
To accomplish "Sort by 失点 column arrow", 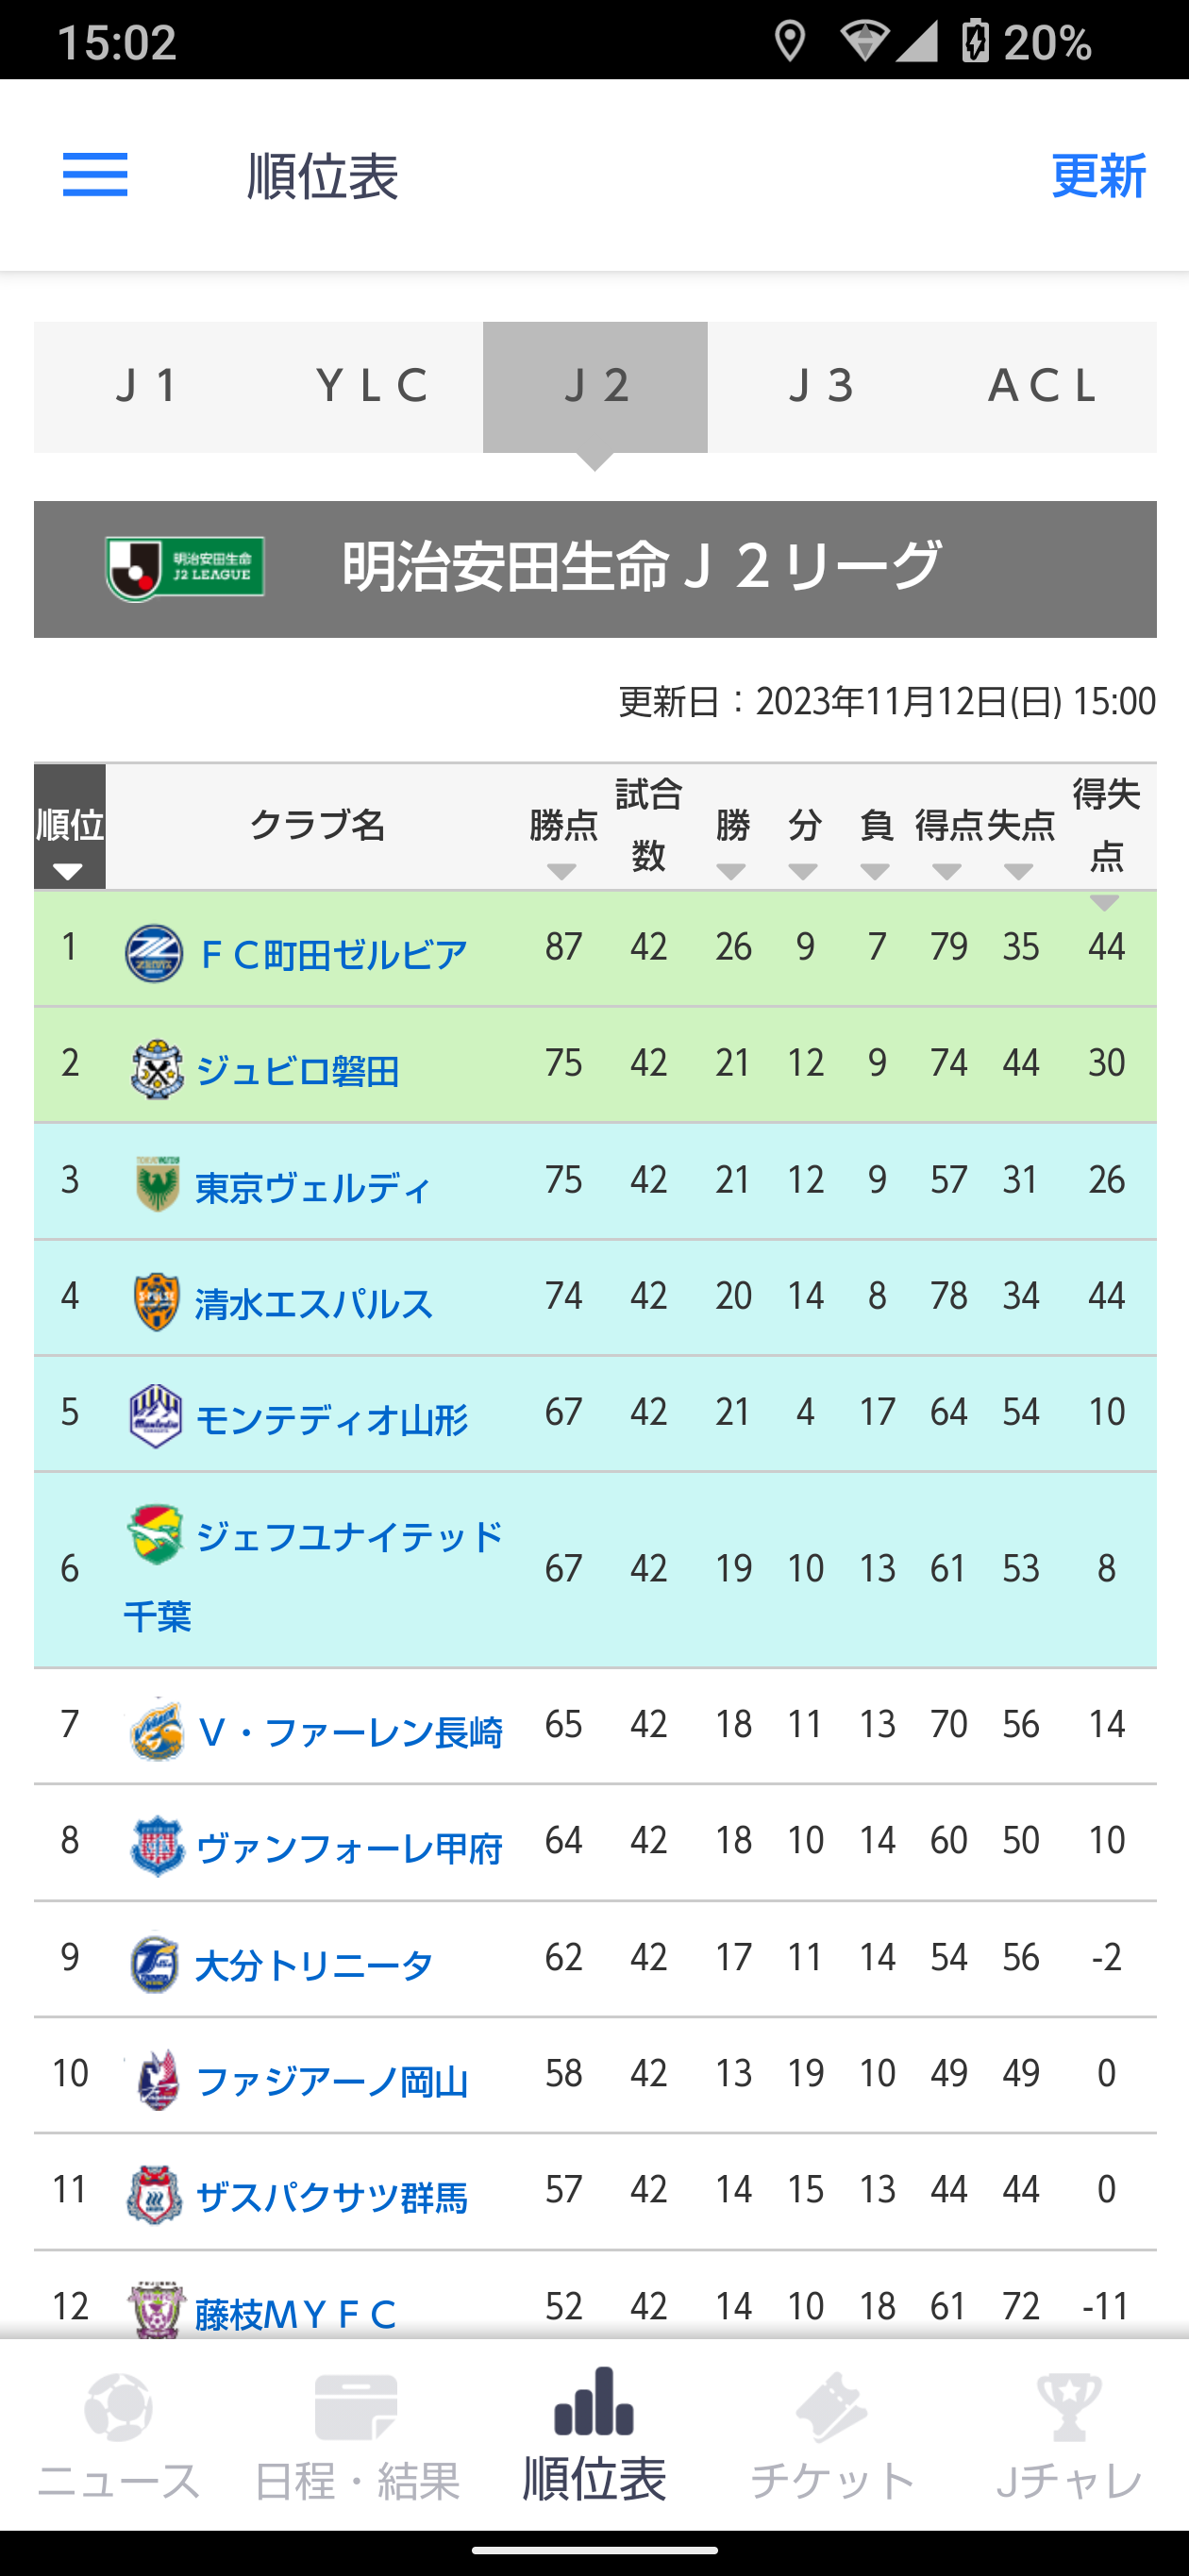I will pyautogui.click(x=1019, y=872).
